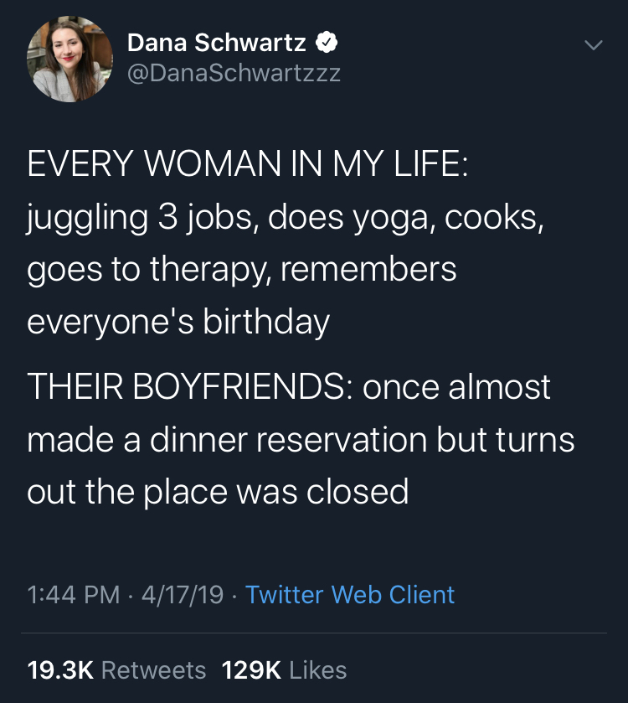Screen dimensions: 628x703
Task: Click the "goes to therapy, remembers" line
Action: coord(242,270)
